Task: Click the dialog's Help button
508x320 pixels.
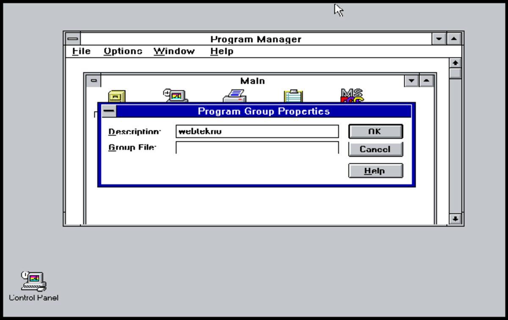Action: coord(375,171)
